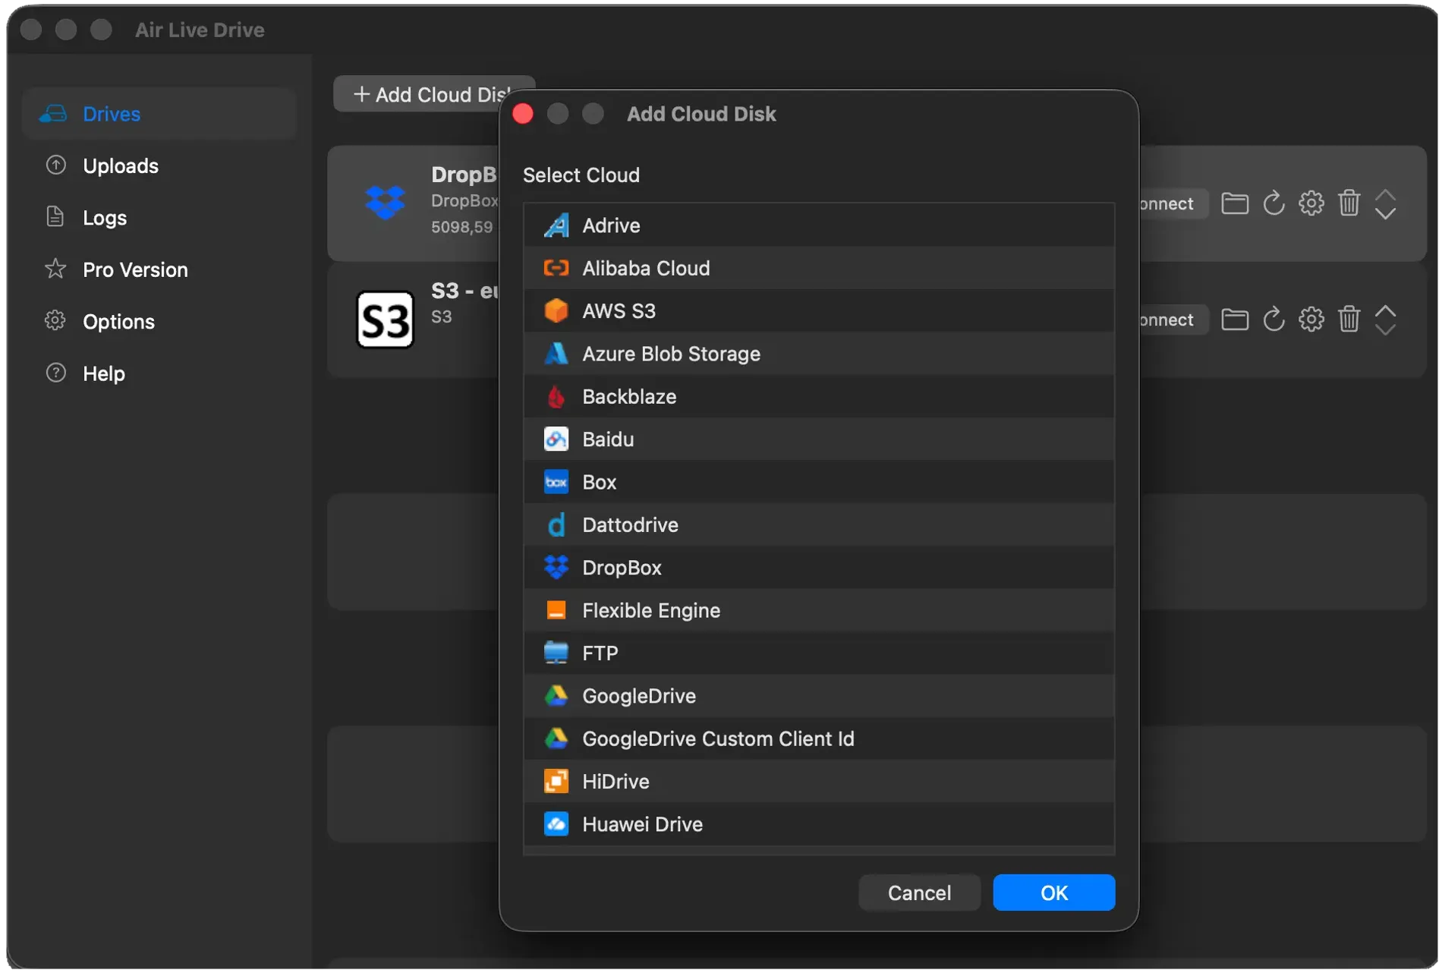Open the Drives sidebar section
The width and height of the screenshot is (1442, 973).
click(159, 114)
